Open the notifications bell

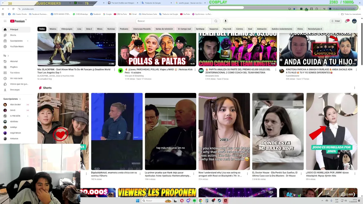(346, 21)
